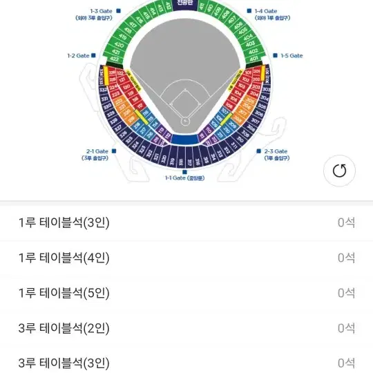Click the 1-2 Gate marker square
This screenshot has height=373, width=373.
coord(93,55)
